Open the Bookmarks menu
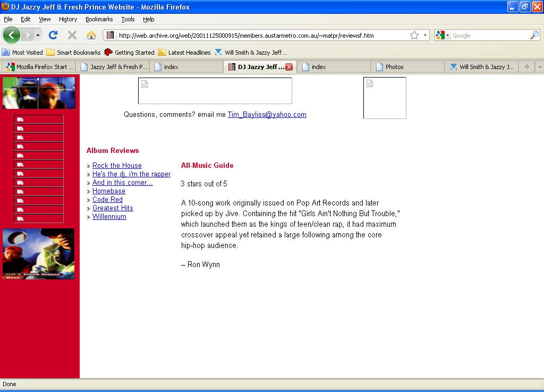 (99, 19)
